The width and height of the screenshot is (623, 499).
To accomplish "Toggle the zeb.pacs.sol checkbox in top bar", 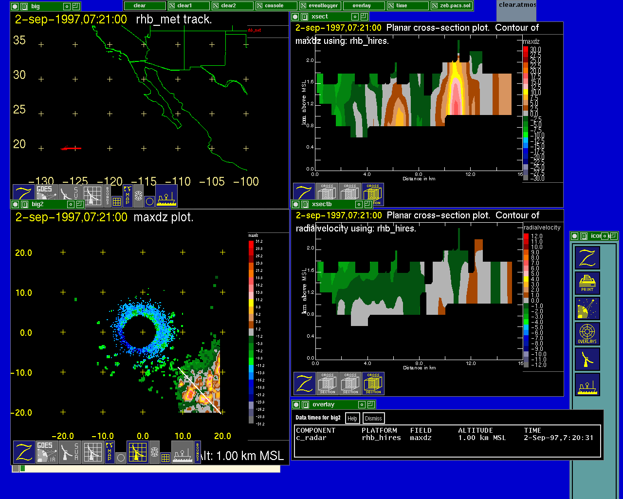I will click(435, 6).
